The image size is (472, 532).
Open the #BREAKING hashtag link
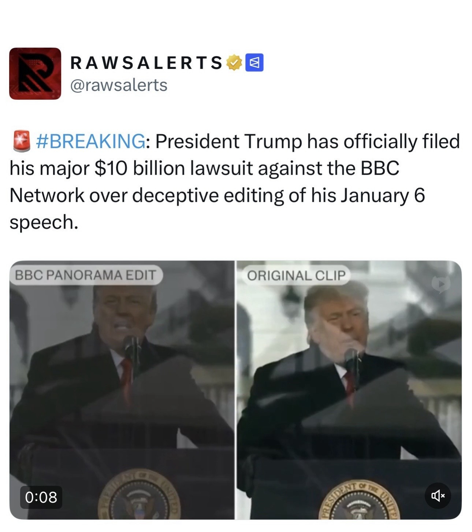[90, 141]
